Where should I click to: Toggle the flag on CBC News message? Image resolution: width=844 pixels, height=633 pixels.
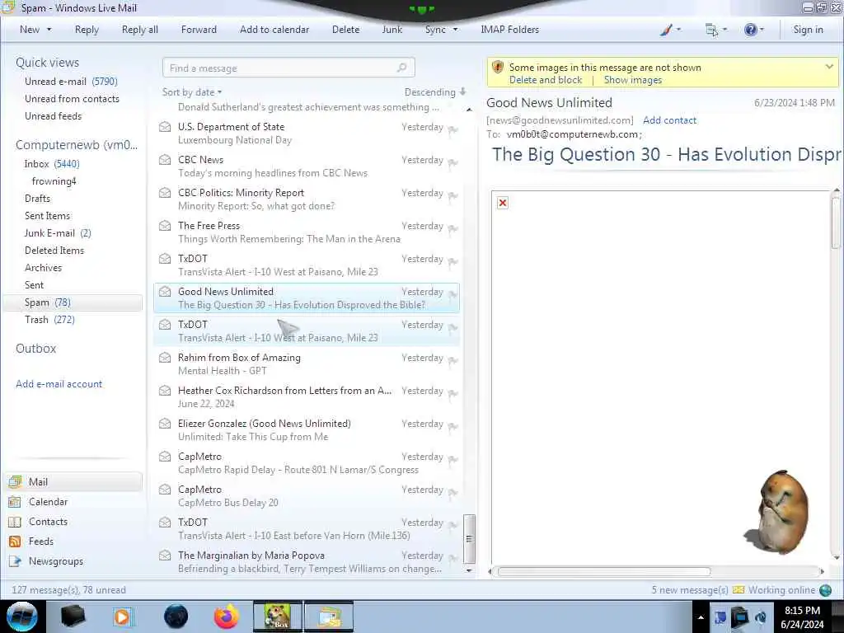pos(452,162)
